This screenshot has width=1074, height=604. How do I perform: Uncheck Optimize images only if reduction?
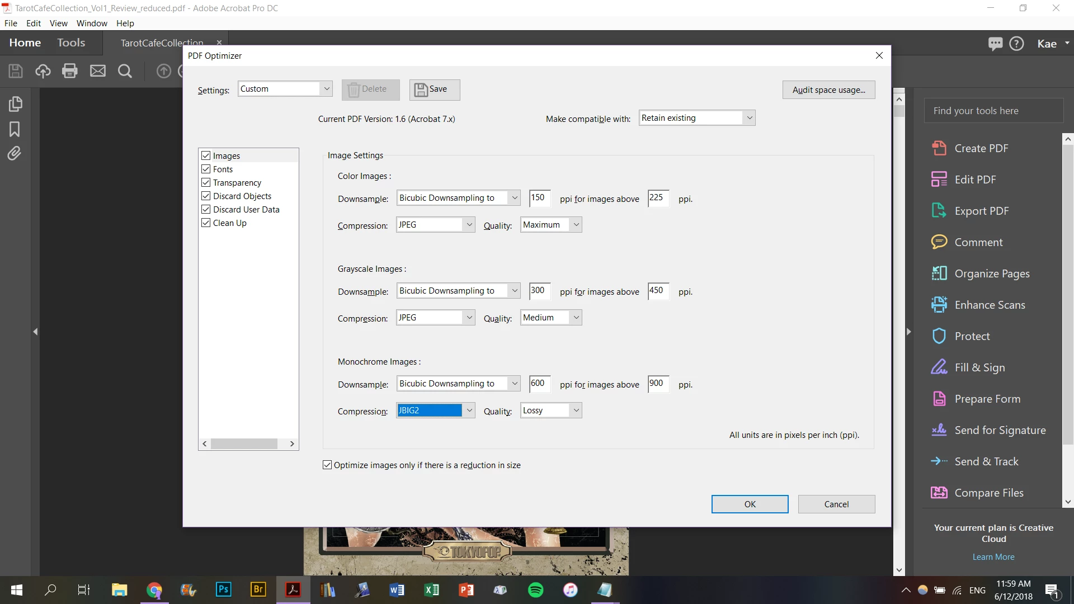[327, 465]
